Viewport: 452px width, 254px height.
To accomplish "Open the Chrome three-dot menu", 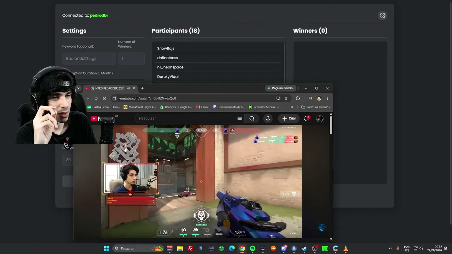I will 327,98.
